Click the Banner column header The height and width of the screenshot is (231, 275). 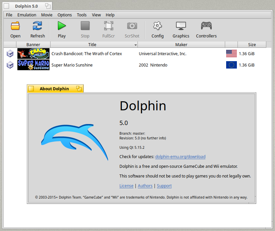(x=33, y=45)
